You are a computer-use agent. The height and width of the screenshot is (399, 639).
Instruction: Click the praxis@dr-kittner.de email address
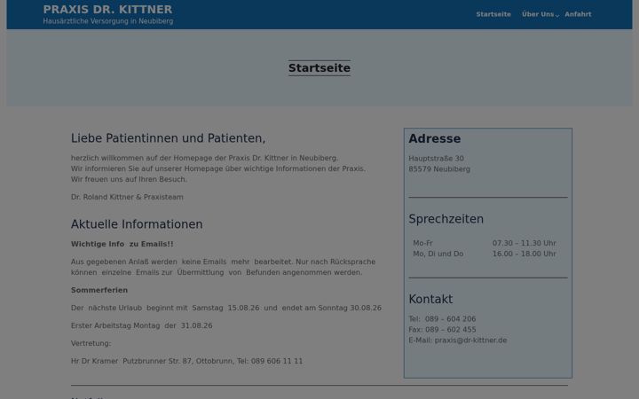pyautogui.click(x=470, y=340)
